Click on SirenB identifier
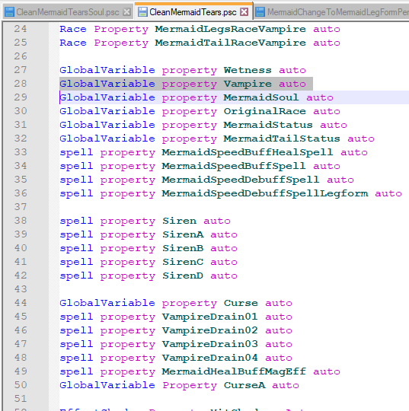 pyautogui.click(x=183, y=248)
